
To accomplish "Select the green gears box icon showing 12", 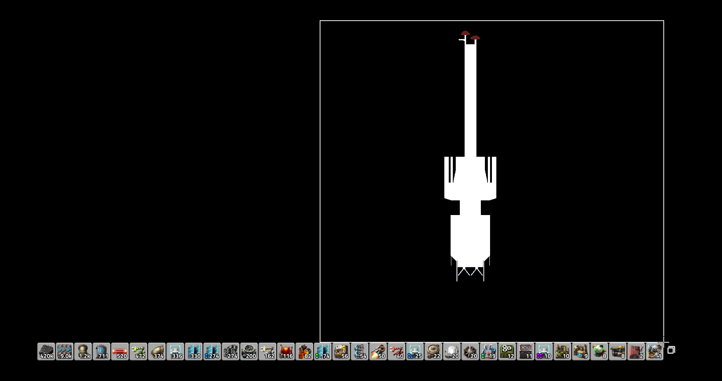I will pyautogui.click(x=507, y=351).
